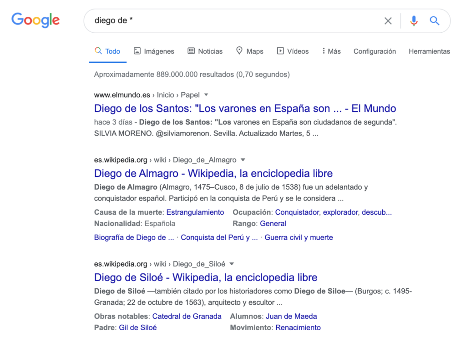Click the es.wikipedia.org Diego_de_Almagro breadcrumb
This screenshot has width=466, height=342.
tap(165, 160)
